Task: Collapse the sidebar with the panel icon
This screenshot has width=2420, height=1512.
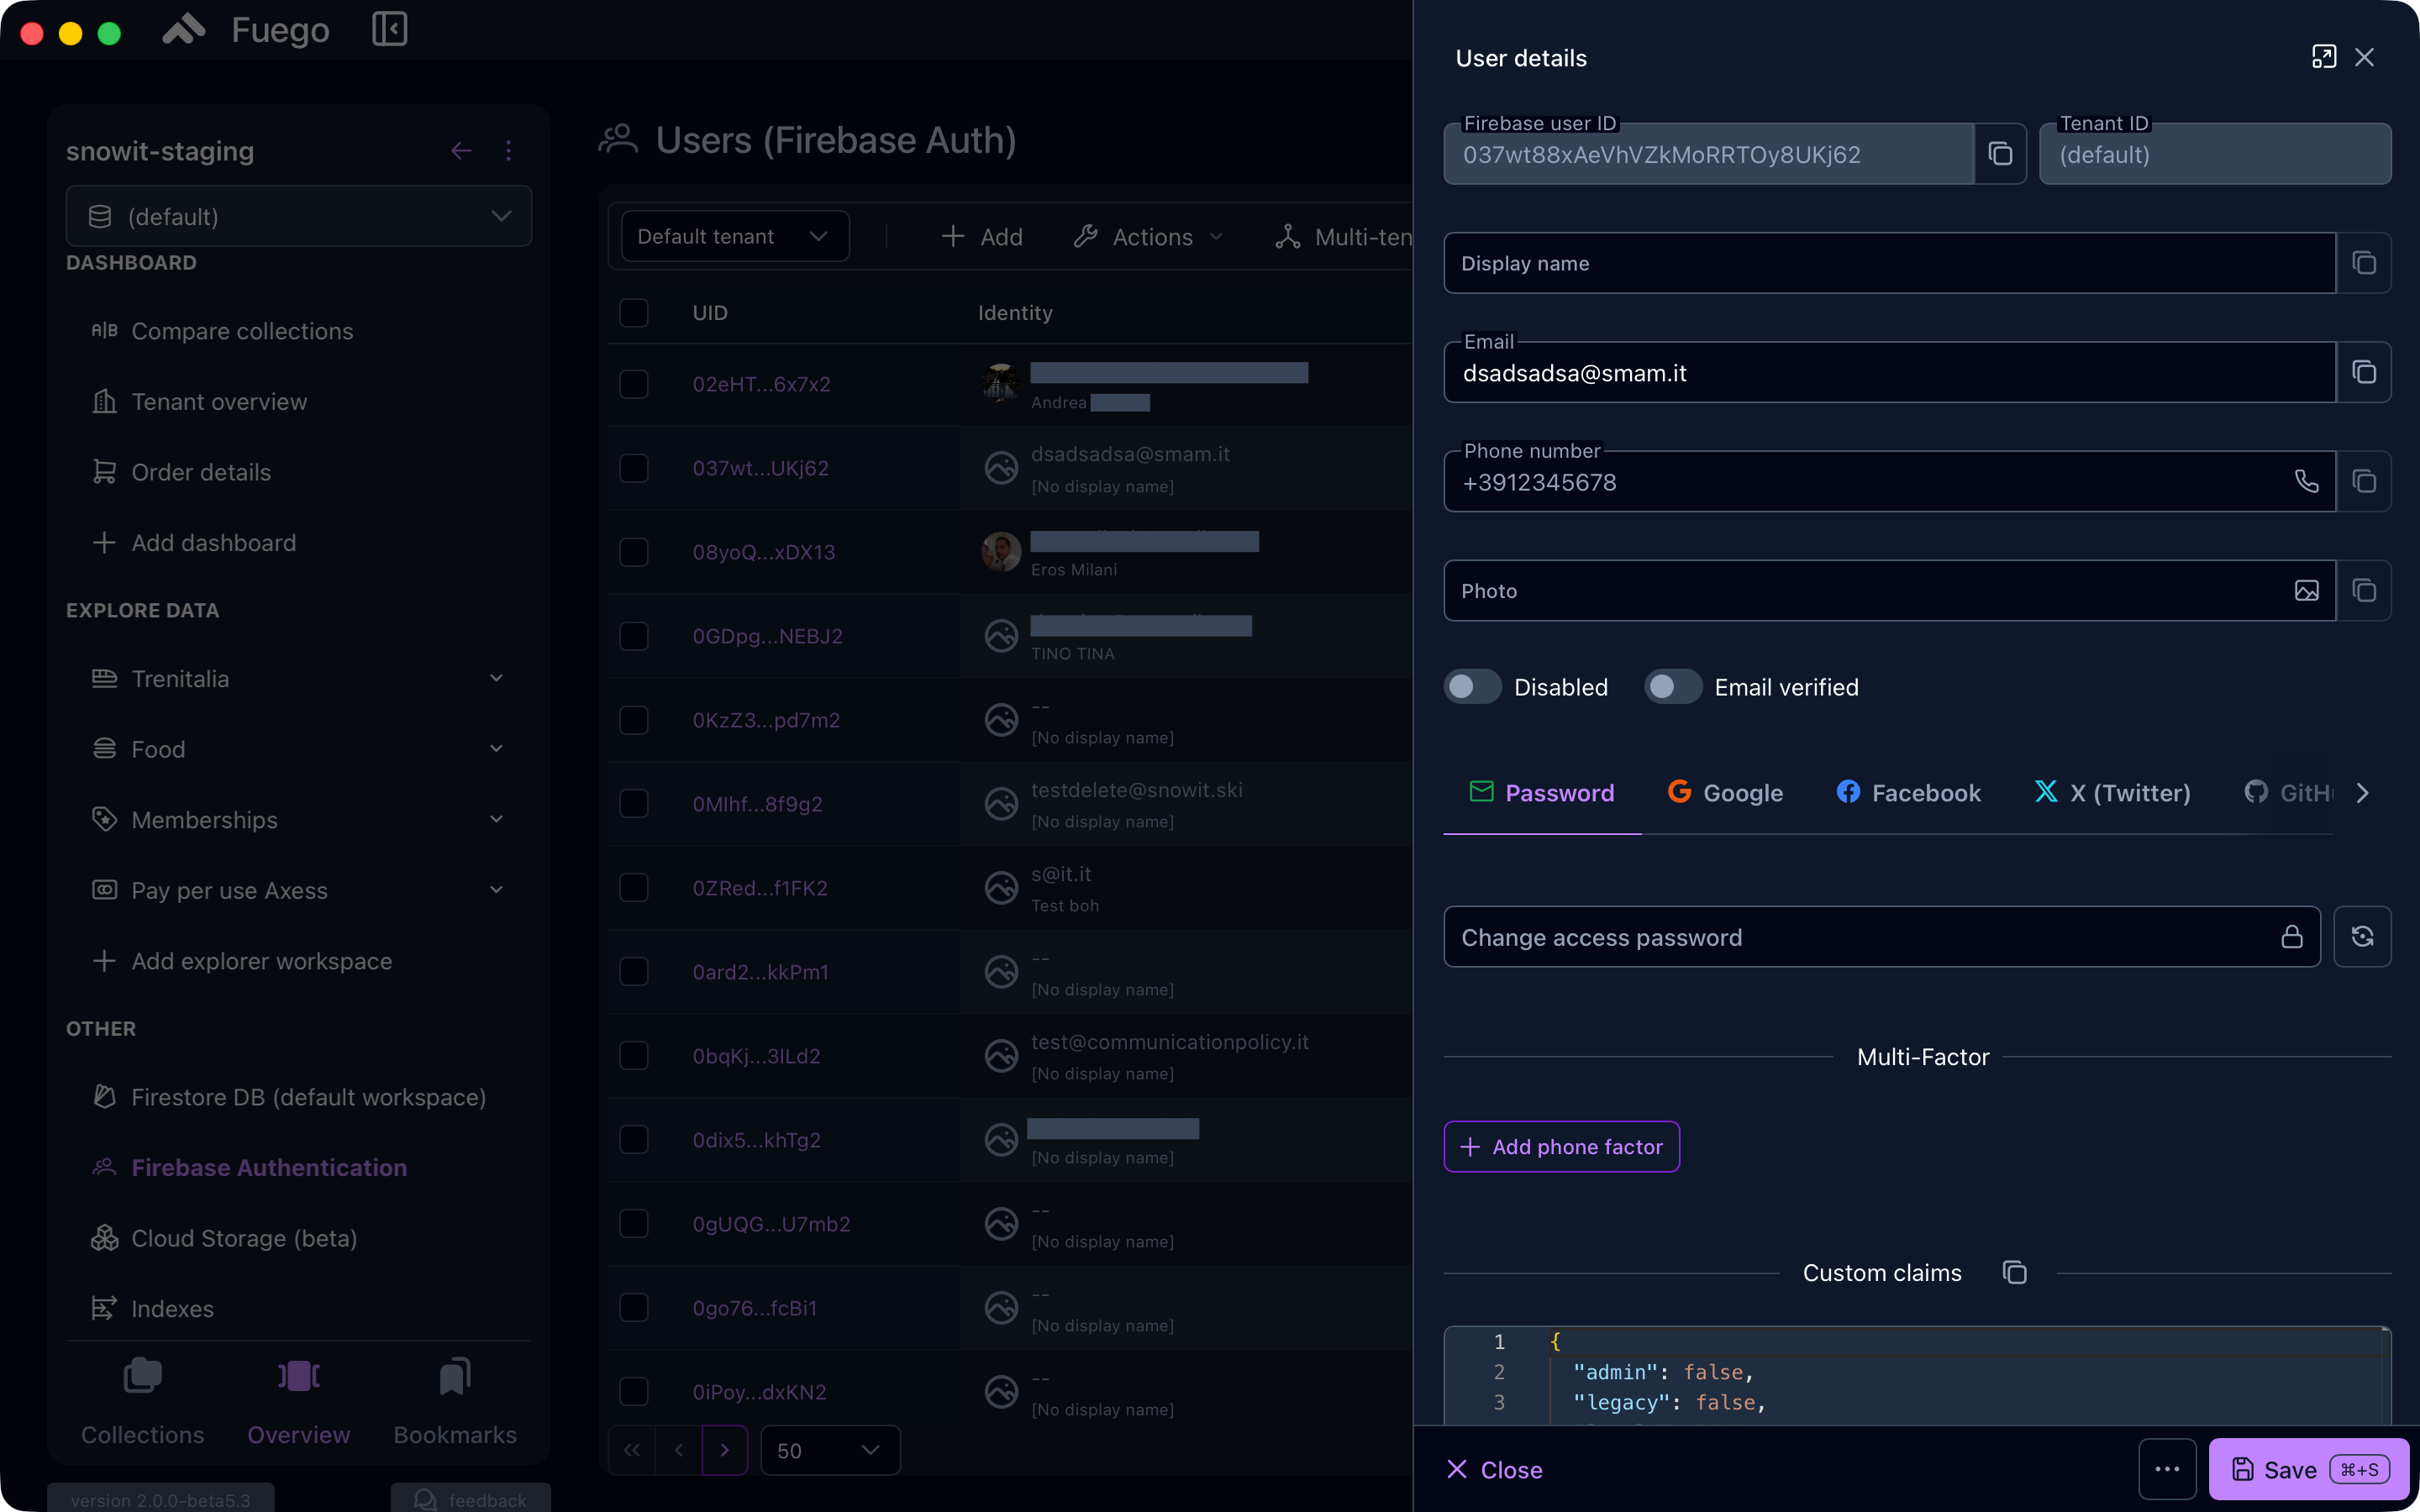Action: 390,29
